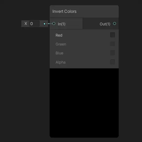Screen dimensions: 142x142
Task: Select the Invert Colors node title
Action: (x=64, y=12)
